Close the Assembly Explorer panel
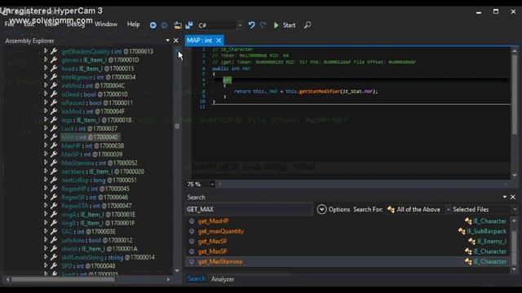The image size is (522, 293). coord(176,41)
